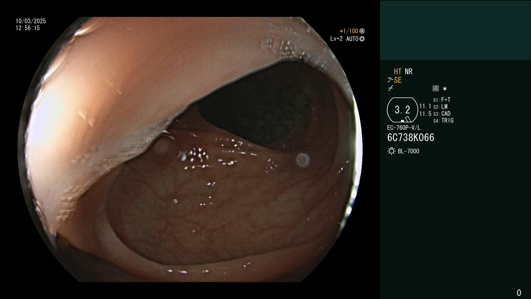This screenshot has width=531, height=299.
Task: Click the scope model EC-760P-V/L
Action: (404, 128)
